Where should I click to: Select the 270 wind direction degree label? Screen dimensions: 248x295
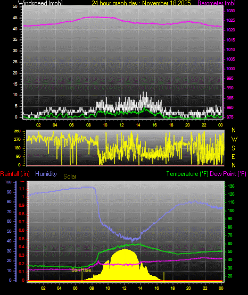[x=17, y=140]
